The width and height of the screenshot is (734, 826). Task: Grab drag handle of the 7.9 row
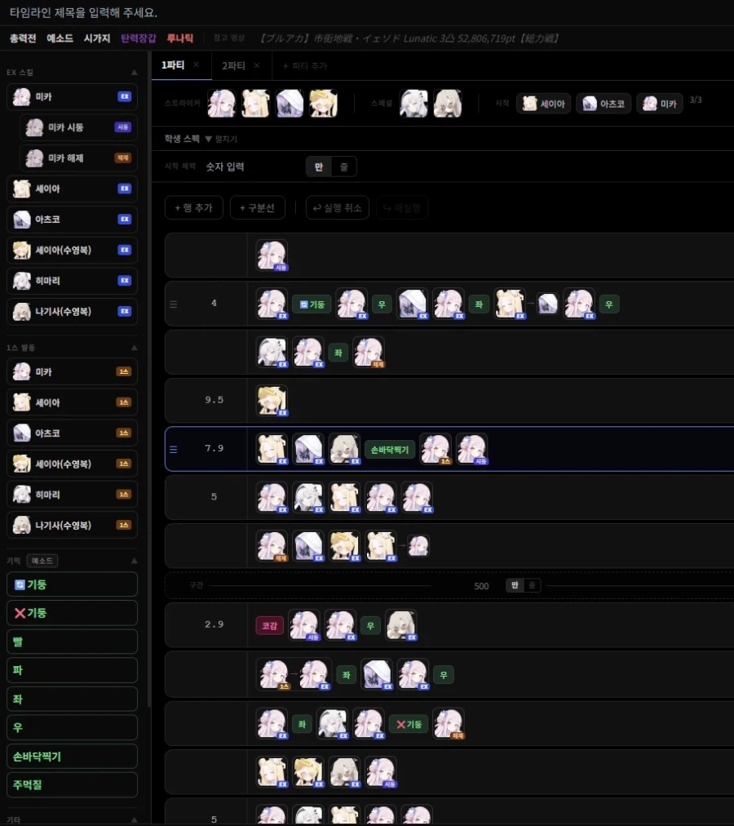(x=173, y=449)
